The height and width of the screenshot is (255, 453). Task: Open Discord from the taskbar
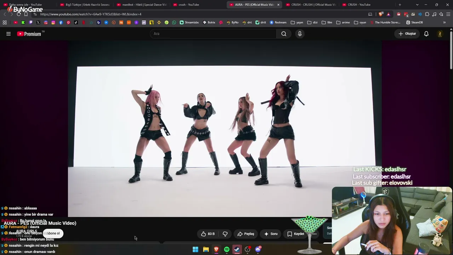(x=258, y=249)
